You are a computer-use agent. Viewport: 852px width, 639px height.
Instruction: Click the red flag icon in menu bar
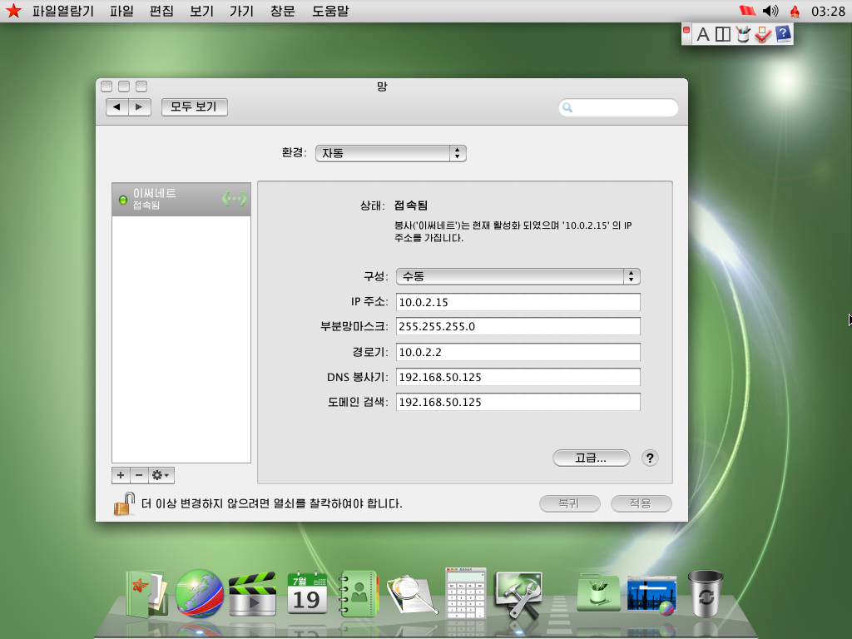point(748,10)
